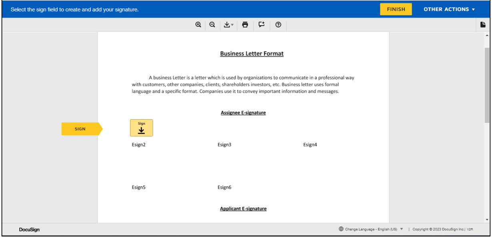Show page thumbnails via the document icon
The width and height of the screenshot is (492, 238).
(484, 24)
